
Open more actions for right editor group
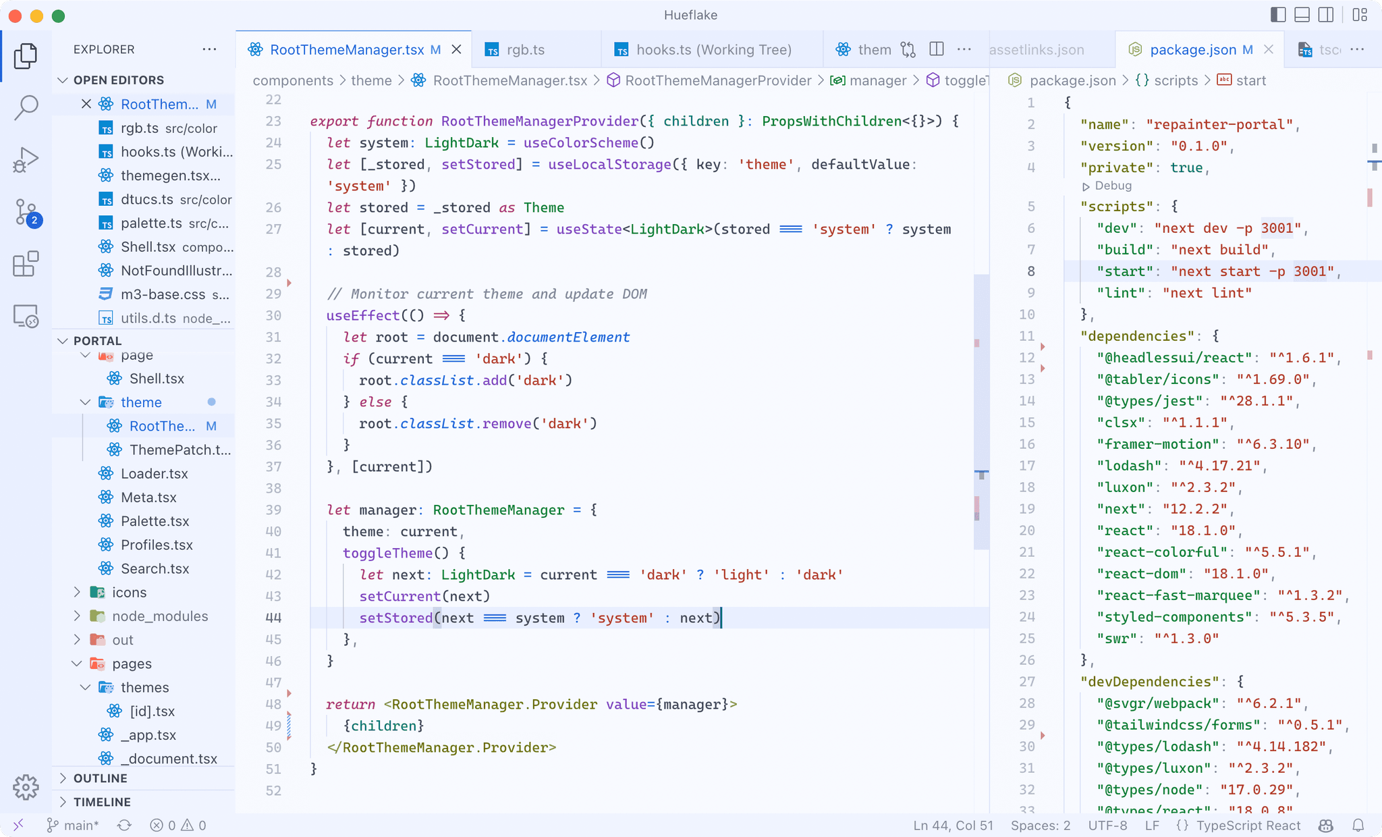pyautogui.click(x=1358, y=49)
